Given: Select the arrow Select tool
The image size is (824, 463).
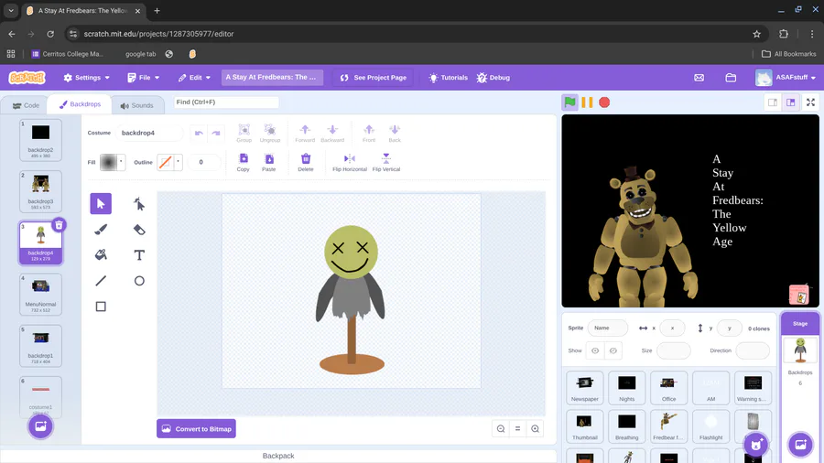Looking at the screenshot, I should click(x=101, y=204).
